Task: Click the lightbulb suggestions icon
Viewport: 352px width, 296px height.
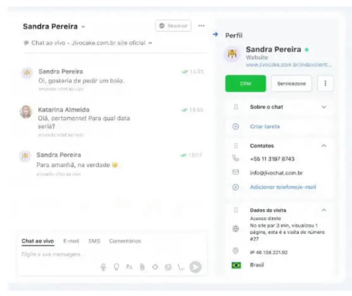Action: click(116, 267)
